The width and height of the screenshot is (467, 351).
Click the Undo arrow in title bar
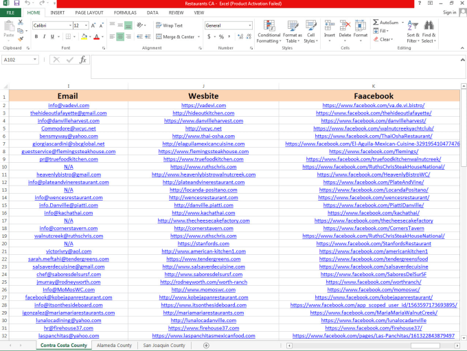tap(27, 3)
